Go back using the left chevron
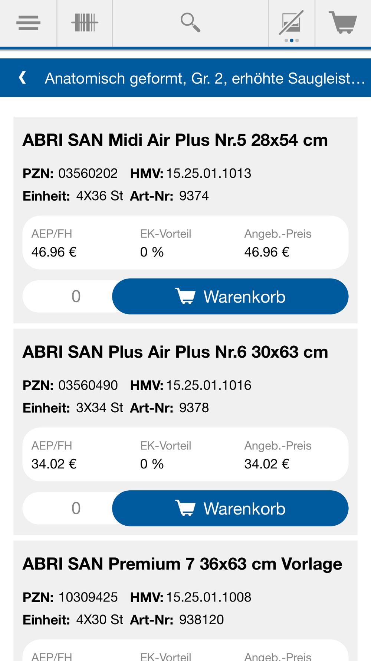The width and height of the screenshot is (371, 661). 23,78
